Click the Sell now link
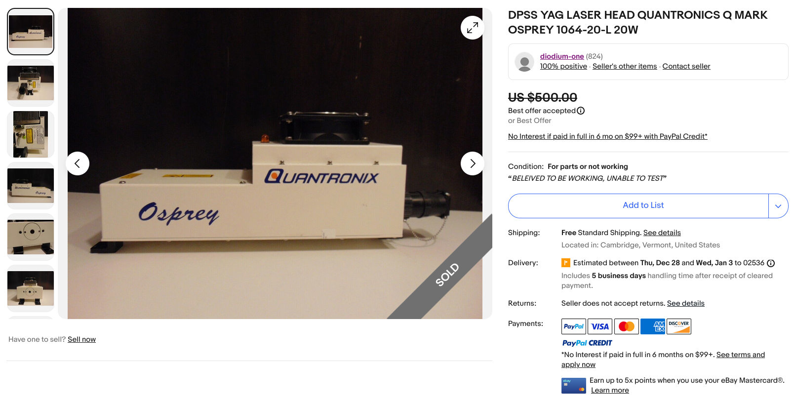The width and height of the screenshot is (795, 403). click(81, 339)
